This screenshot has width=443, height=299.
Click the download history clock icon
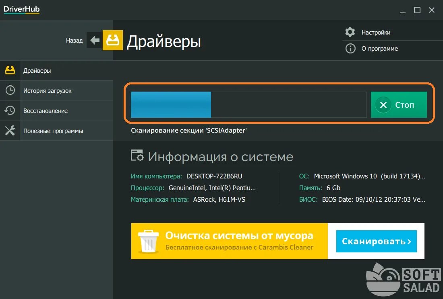10,90
